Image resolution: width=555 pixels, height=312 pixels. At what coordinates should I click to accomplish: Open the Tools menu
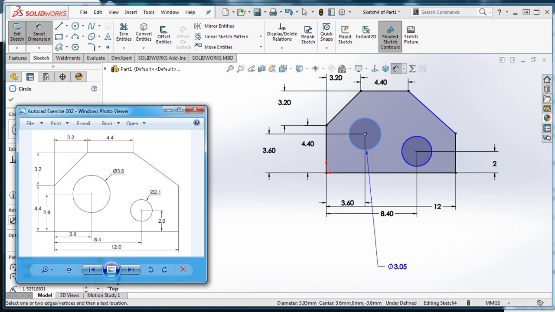149,12
